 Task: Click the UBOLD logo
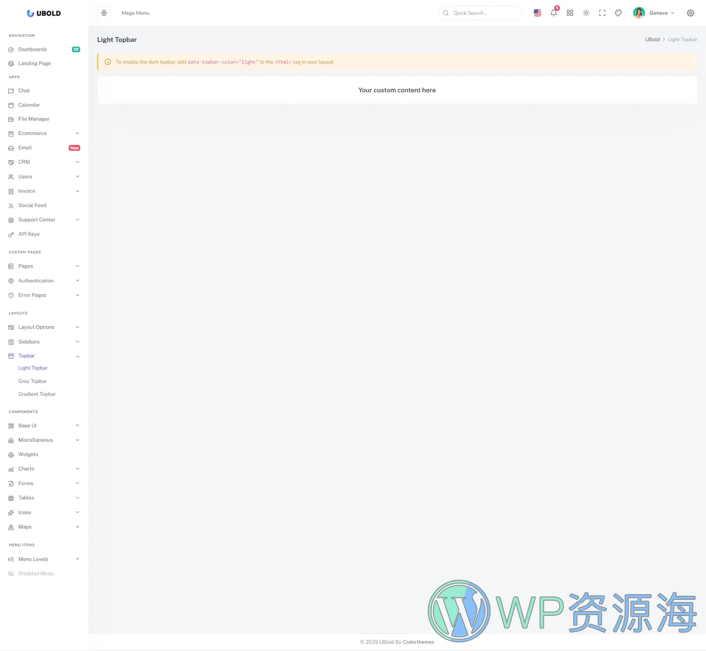tap(44, 13)
